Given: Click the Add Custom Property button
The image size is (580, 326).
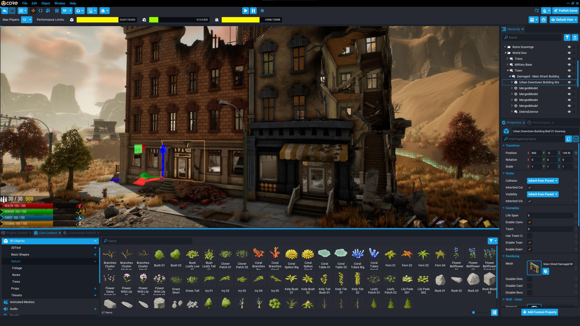Looking at the screenshot, I should tap(539, 312).
